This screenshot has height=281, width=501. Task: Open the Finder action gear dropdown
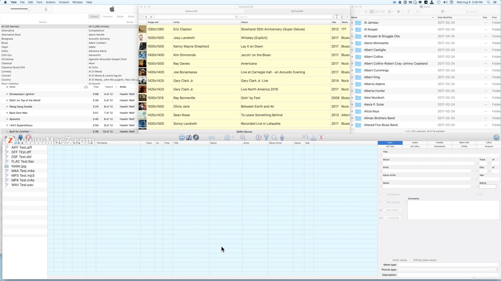point(399,12)
